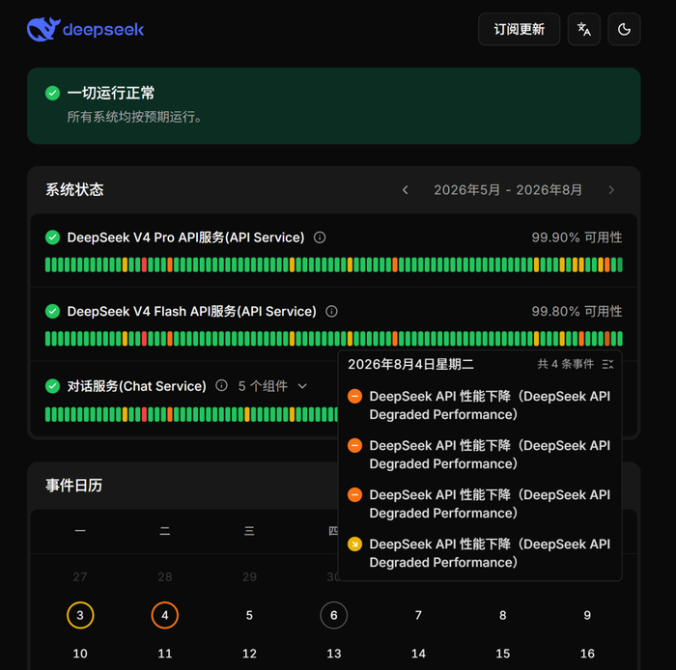The image size is (676, 670).
Task: Select calendar day 13
Action: (x=334, y=654)
